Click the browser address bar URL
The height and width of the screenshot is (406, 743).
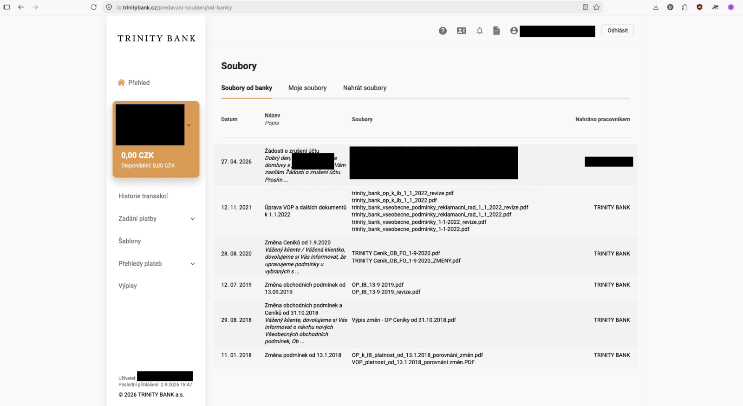(174, 7)
